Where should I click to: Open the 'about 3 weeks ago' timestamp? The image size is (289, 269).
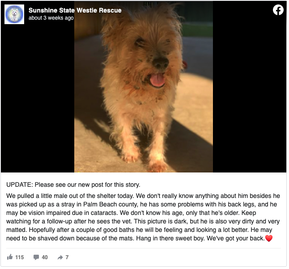click(51, 18)
